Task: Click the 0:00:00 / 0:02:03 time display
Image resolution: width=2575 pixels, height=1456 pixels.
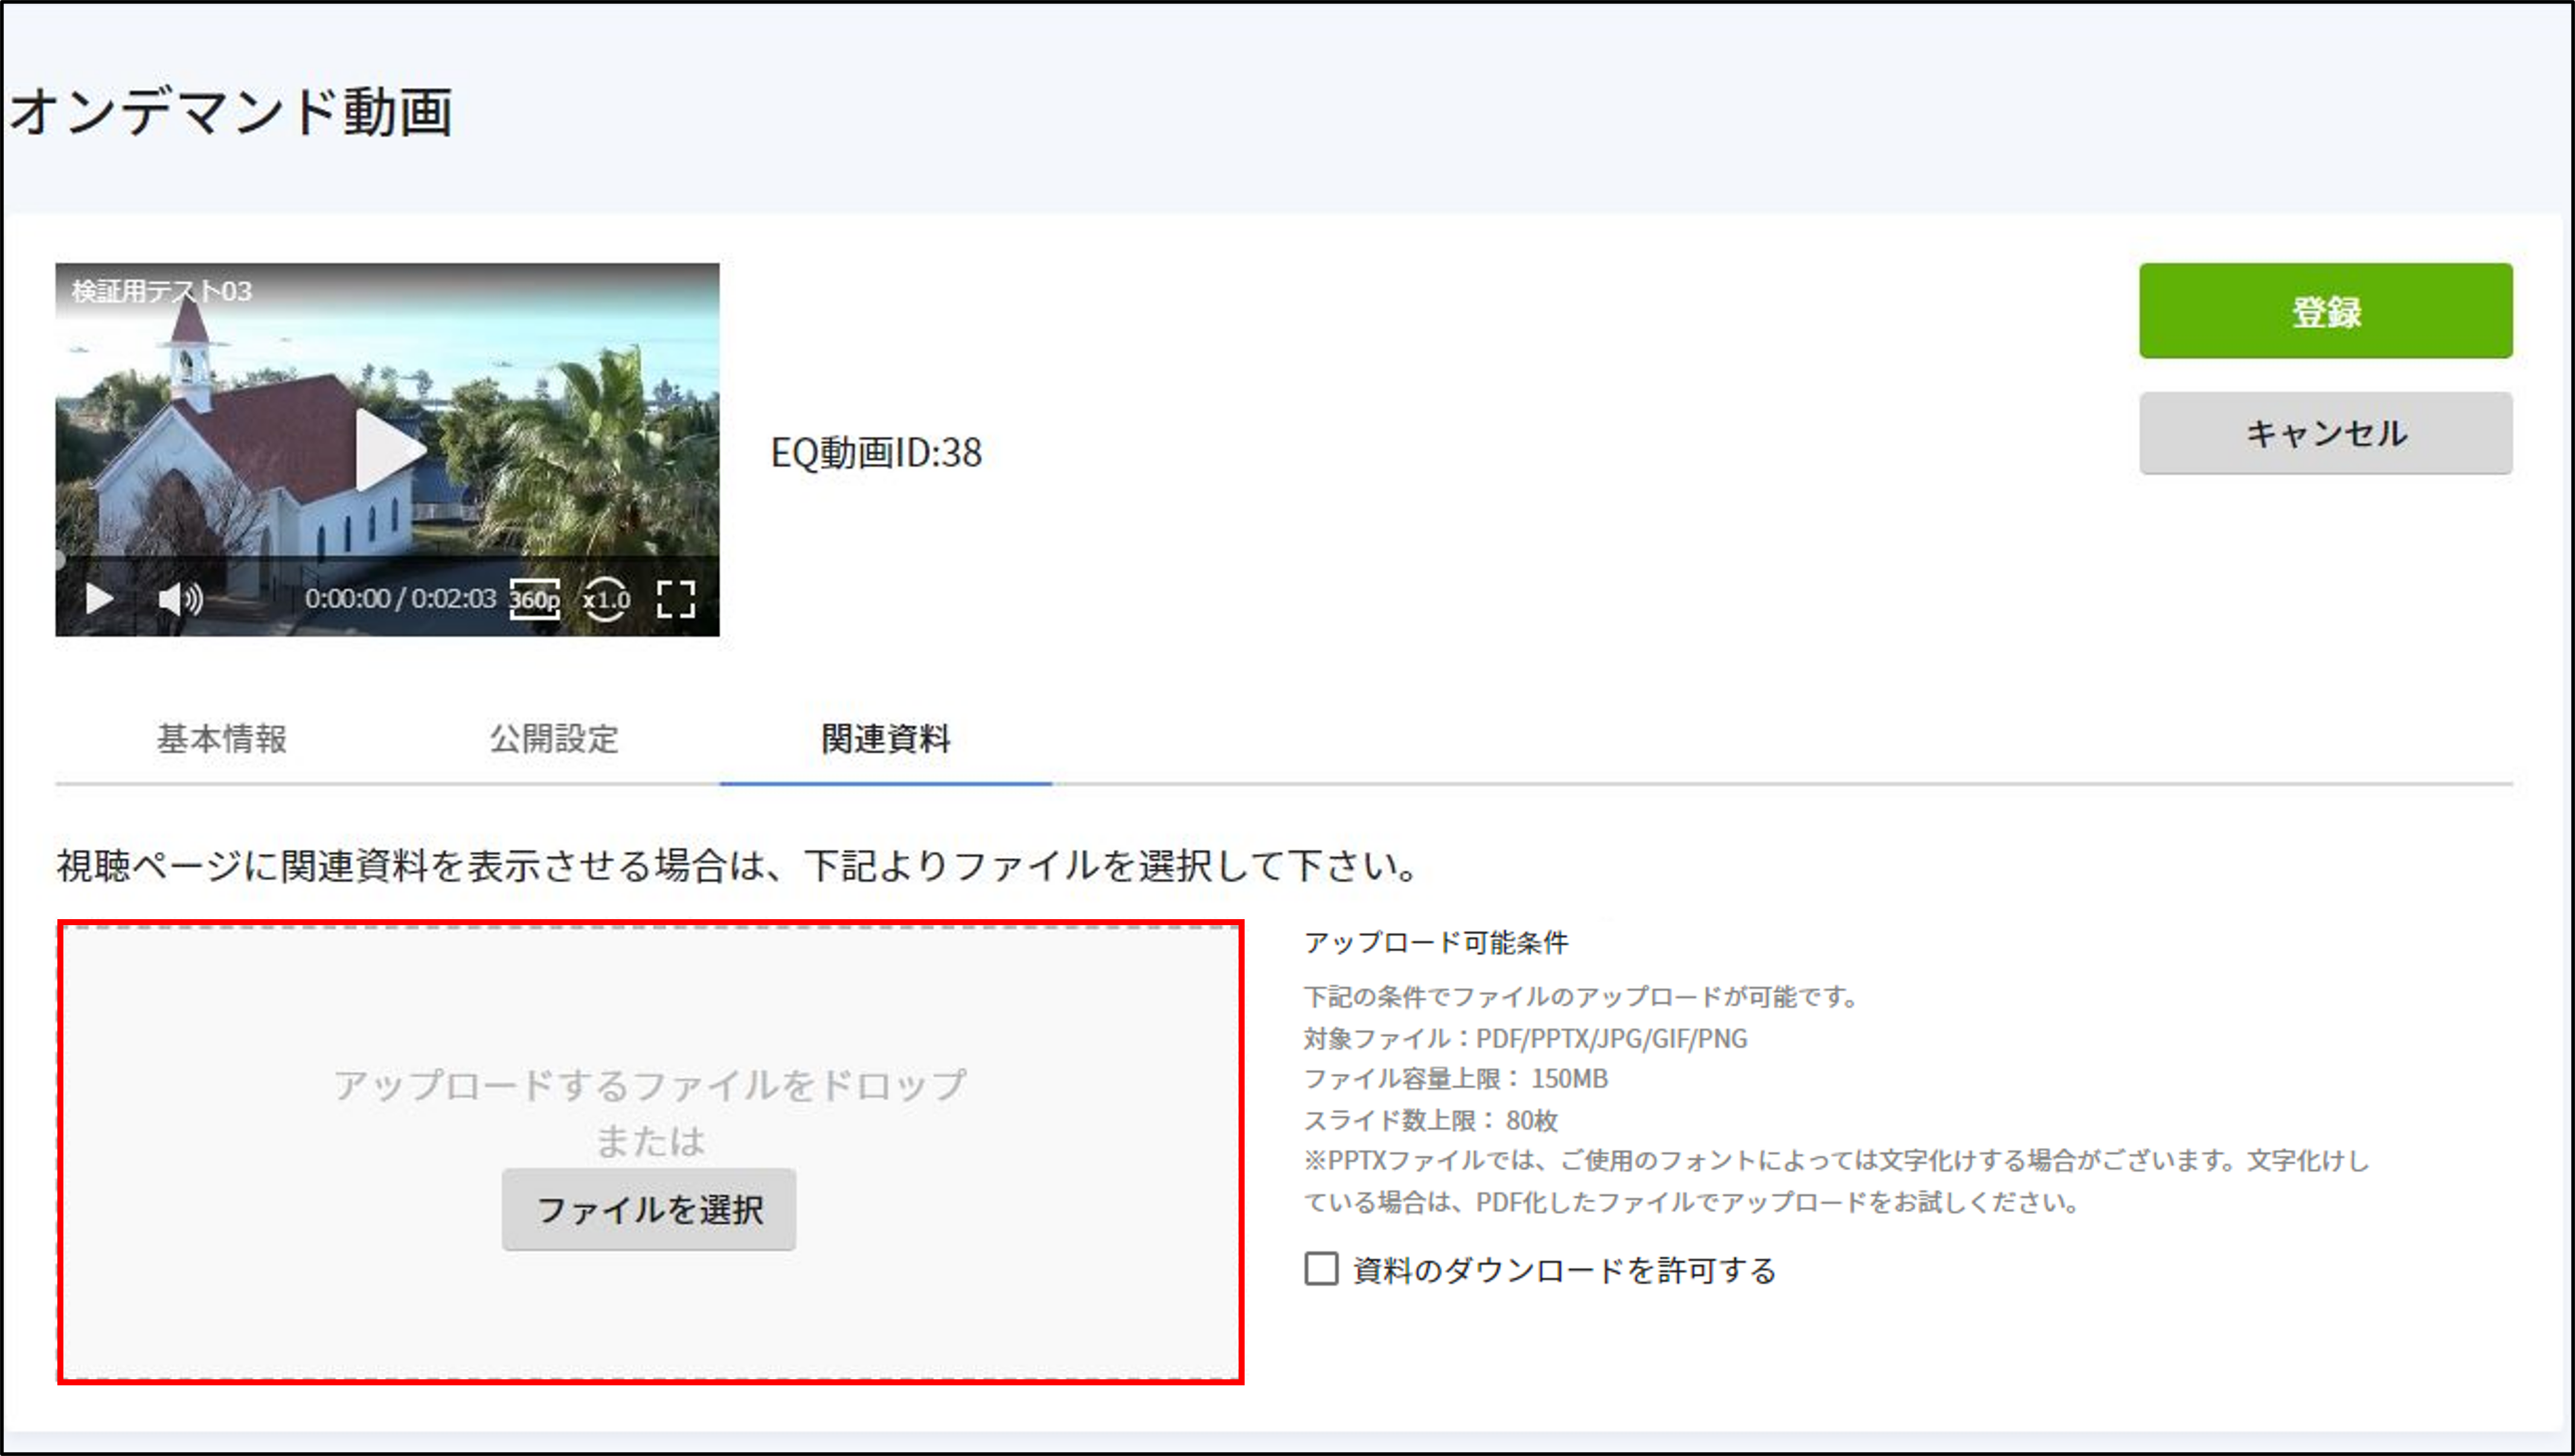Action: tap(400, 598)
